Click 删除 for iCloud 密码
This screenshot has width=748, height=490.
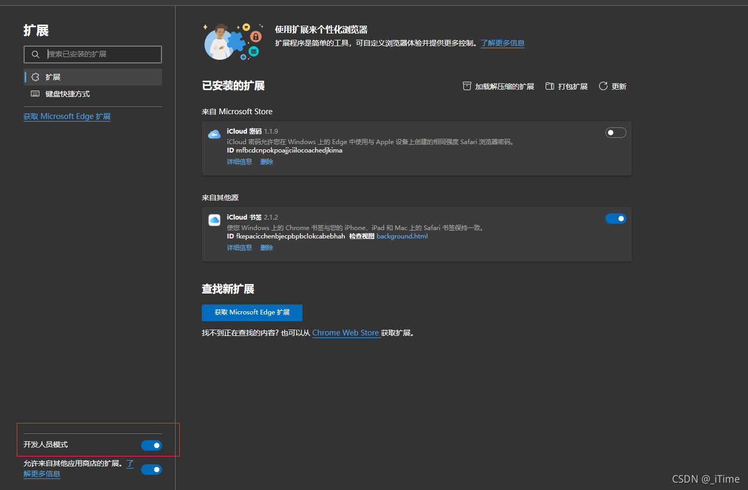coord(267,162)
